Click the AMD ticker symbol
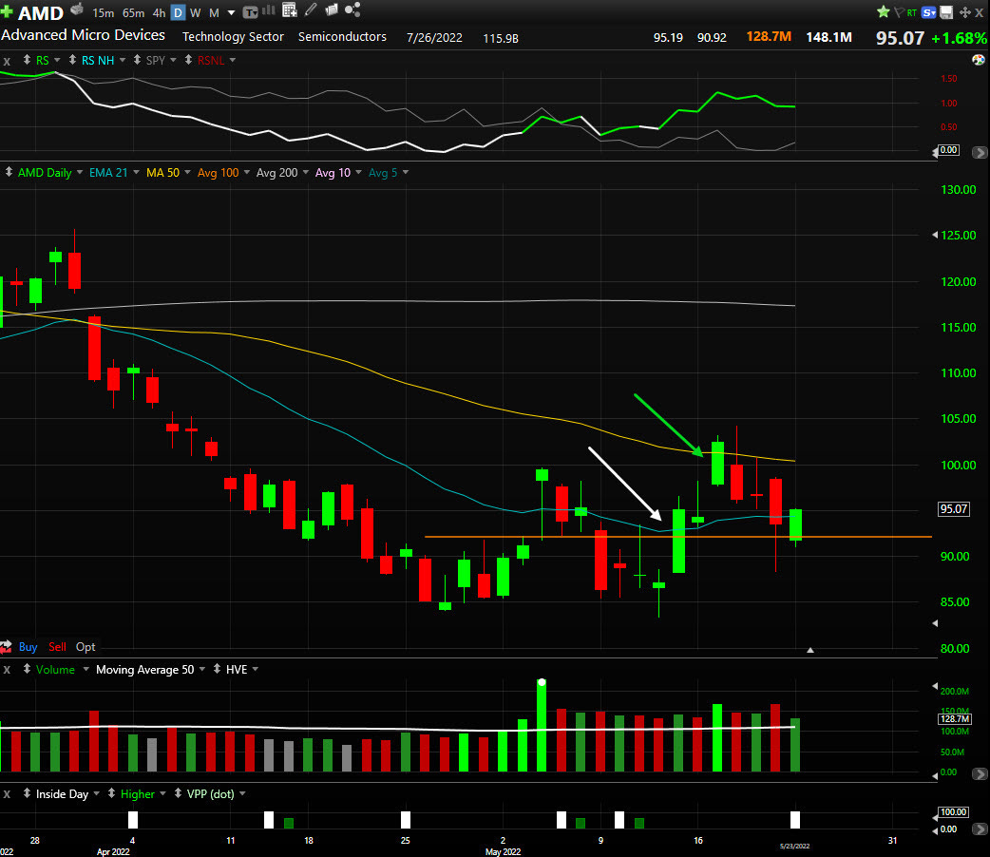The height and width of the screenshot is (857, 990). (x=41, y=13)
